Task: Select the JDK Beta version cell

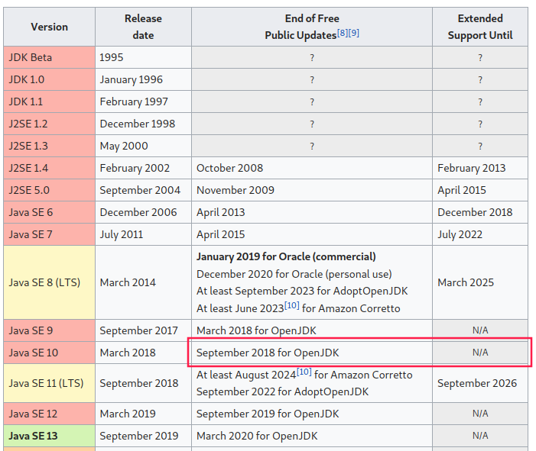Action: pyautogui.click(x=49, y=57)
